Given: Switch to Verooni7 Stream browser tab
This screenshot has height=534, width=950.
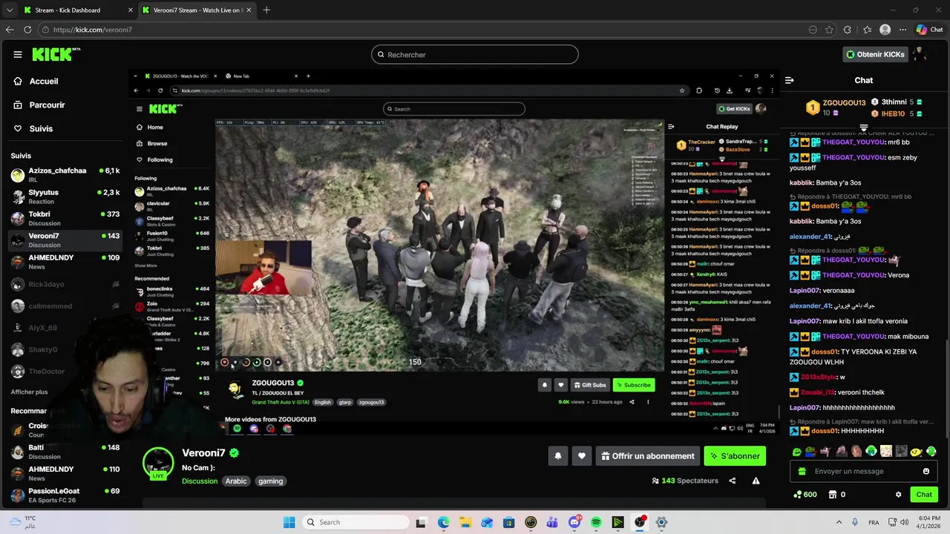Looking at the screenshot, I should click(196, 10).
